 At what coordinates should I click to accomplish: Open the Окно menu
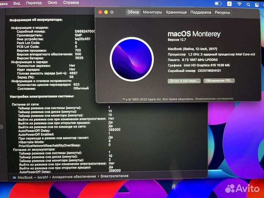(x=52, y=3)
